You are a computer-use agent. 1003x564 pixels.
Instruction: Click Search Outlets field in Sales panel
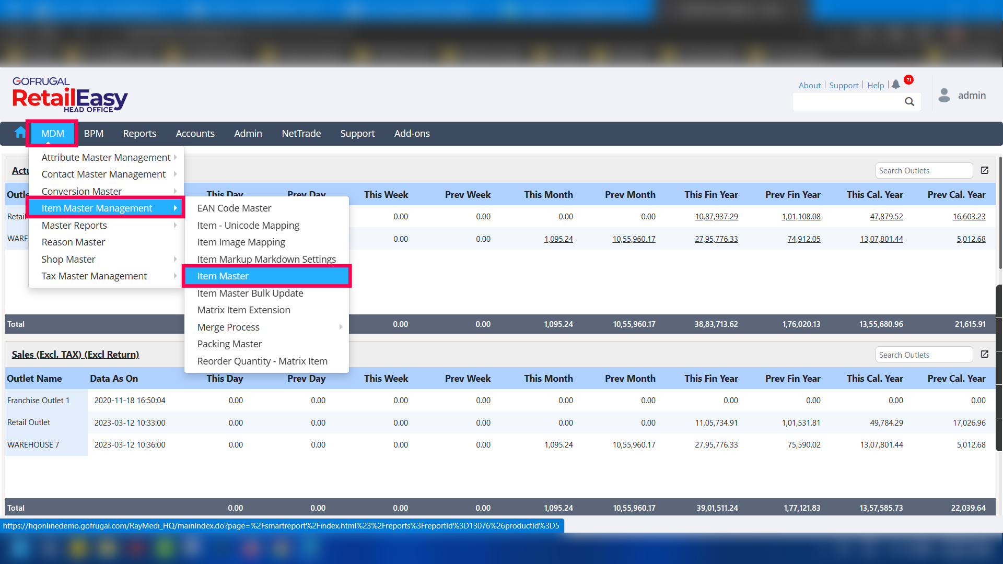pos(923,355)
